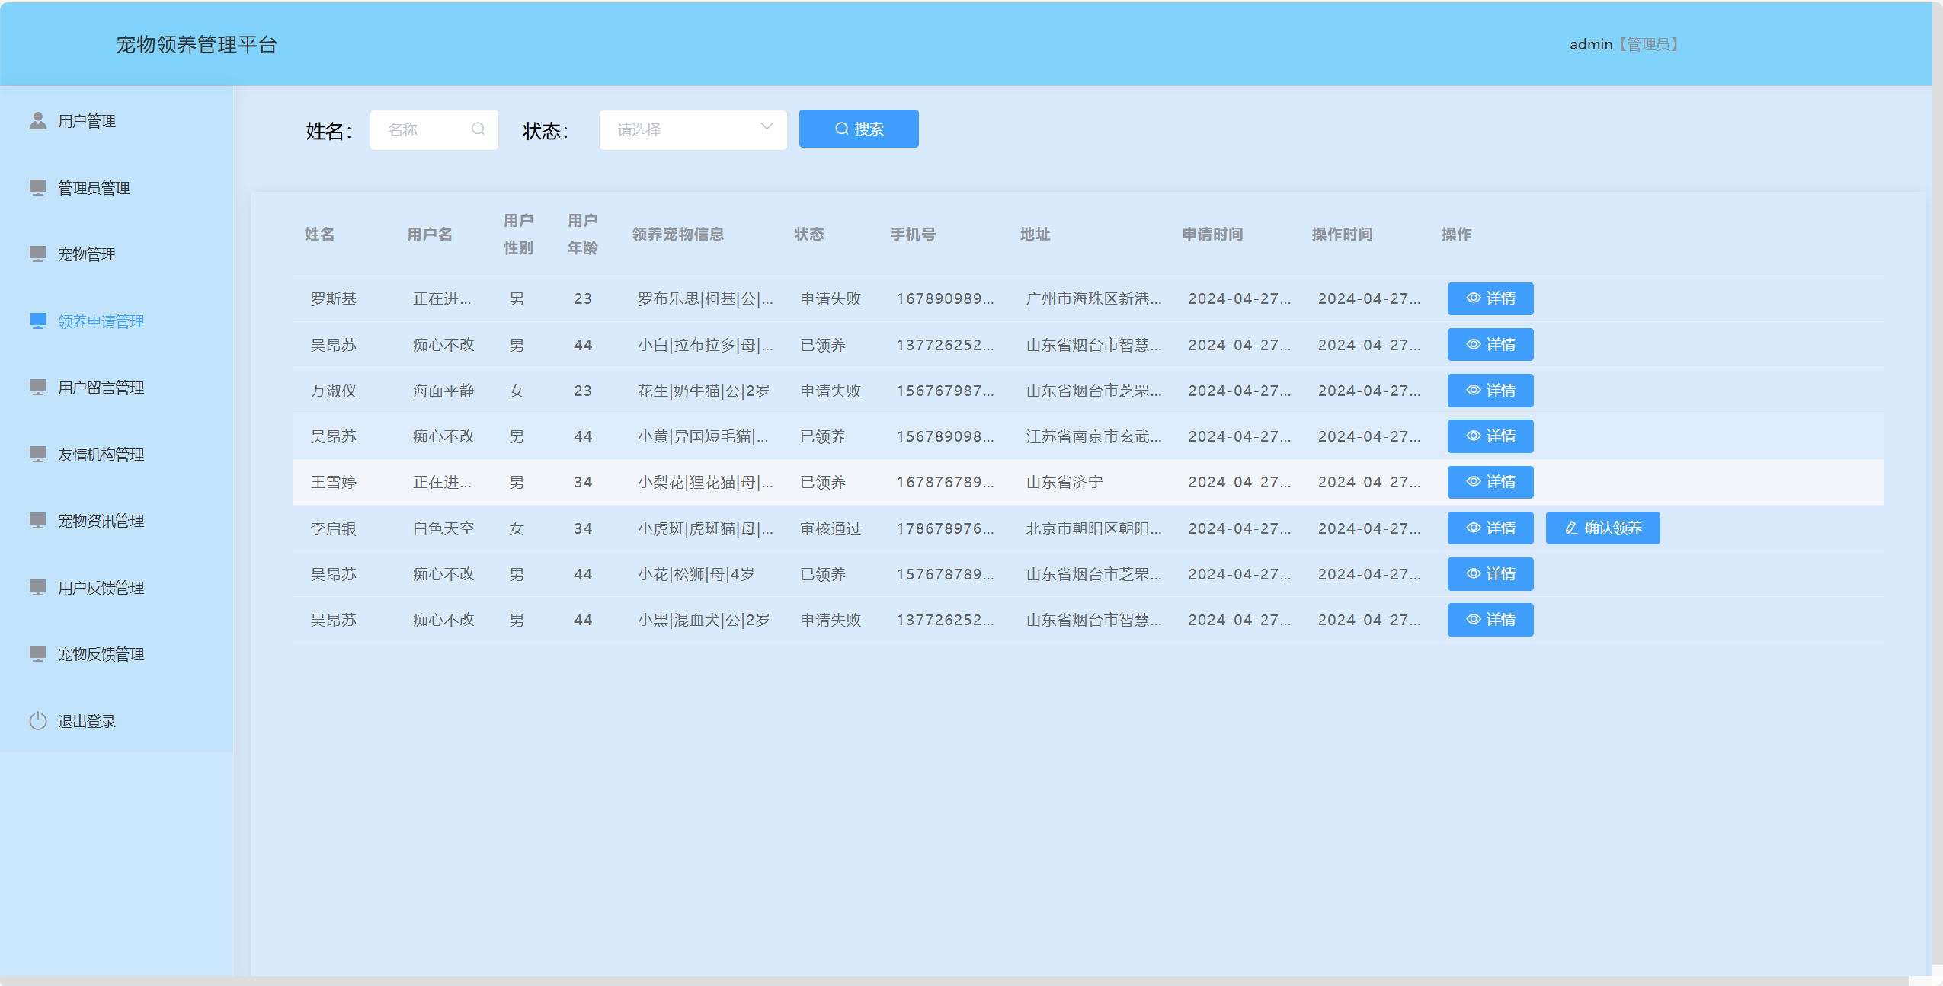The width and height of the screenshot is (1943, 986).
Task: Click the power icon for 退出登录
Action: click(37, 720)
